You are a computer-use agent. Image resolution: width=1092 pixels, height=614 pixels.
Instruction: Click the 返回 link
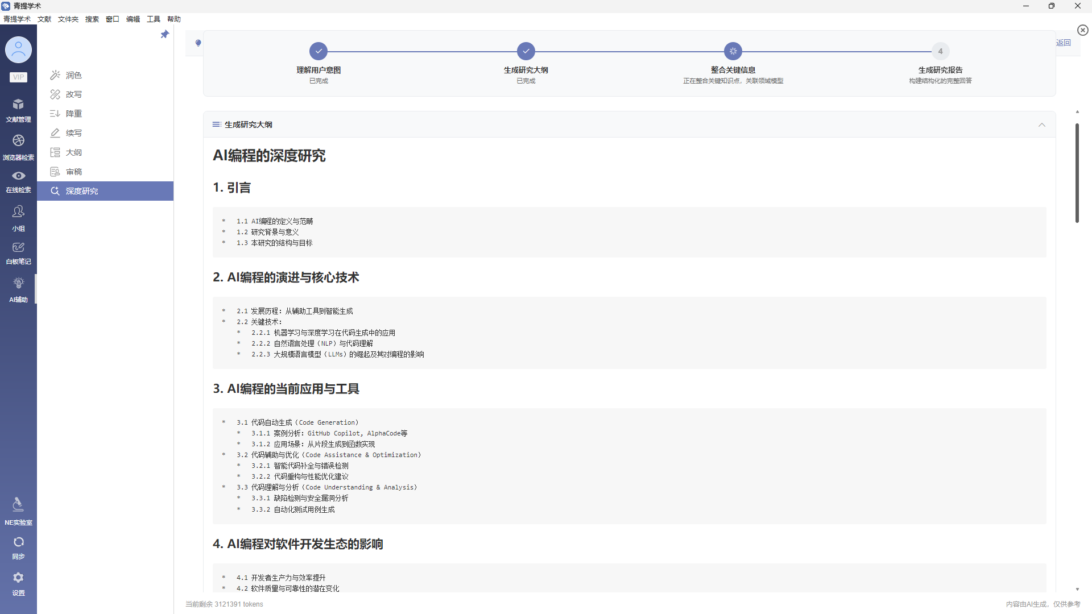[1063, 43]
